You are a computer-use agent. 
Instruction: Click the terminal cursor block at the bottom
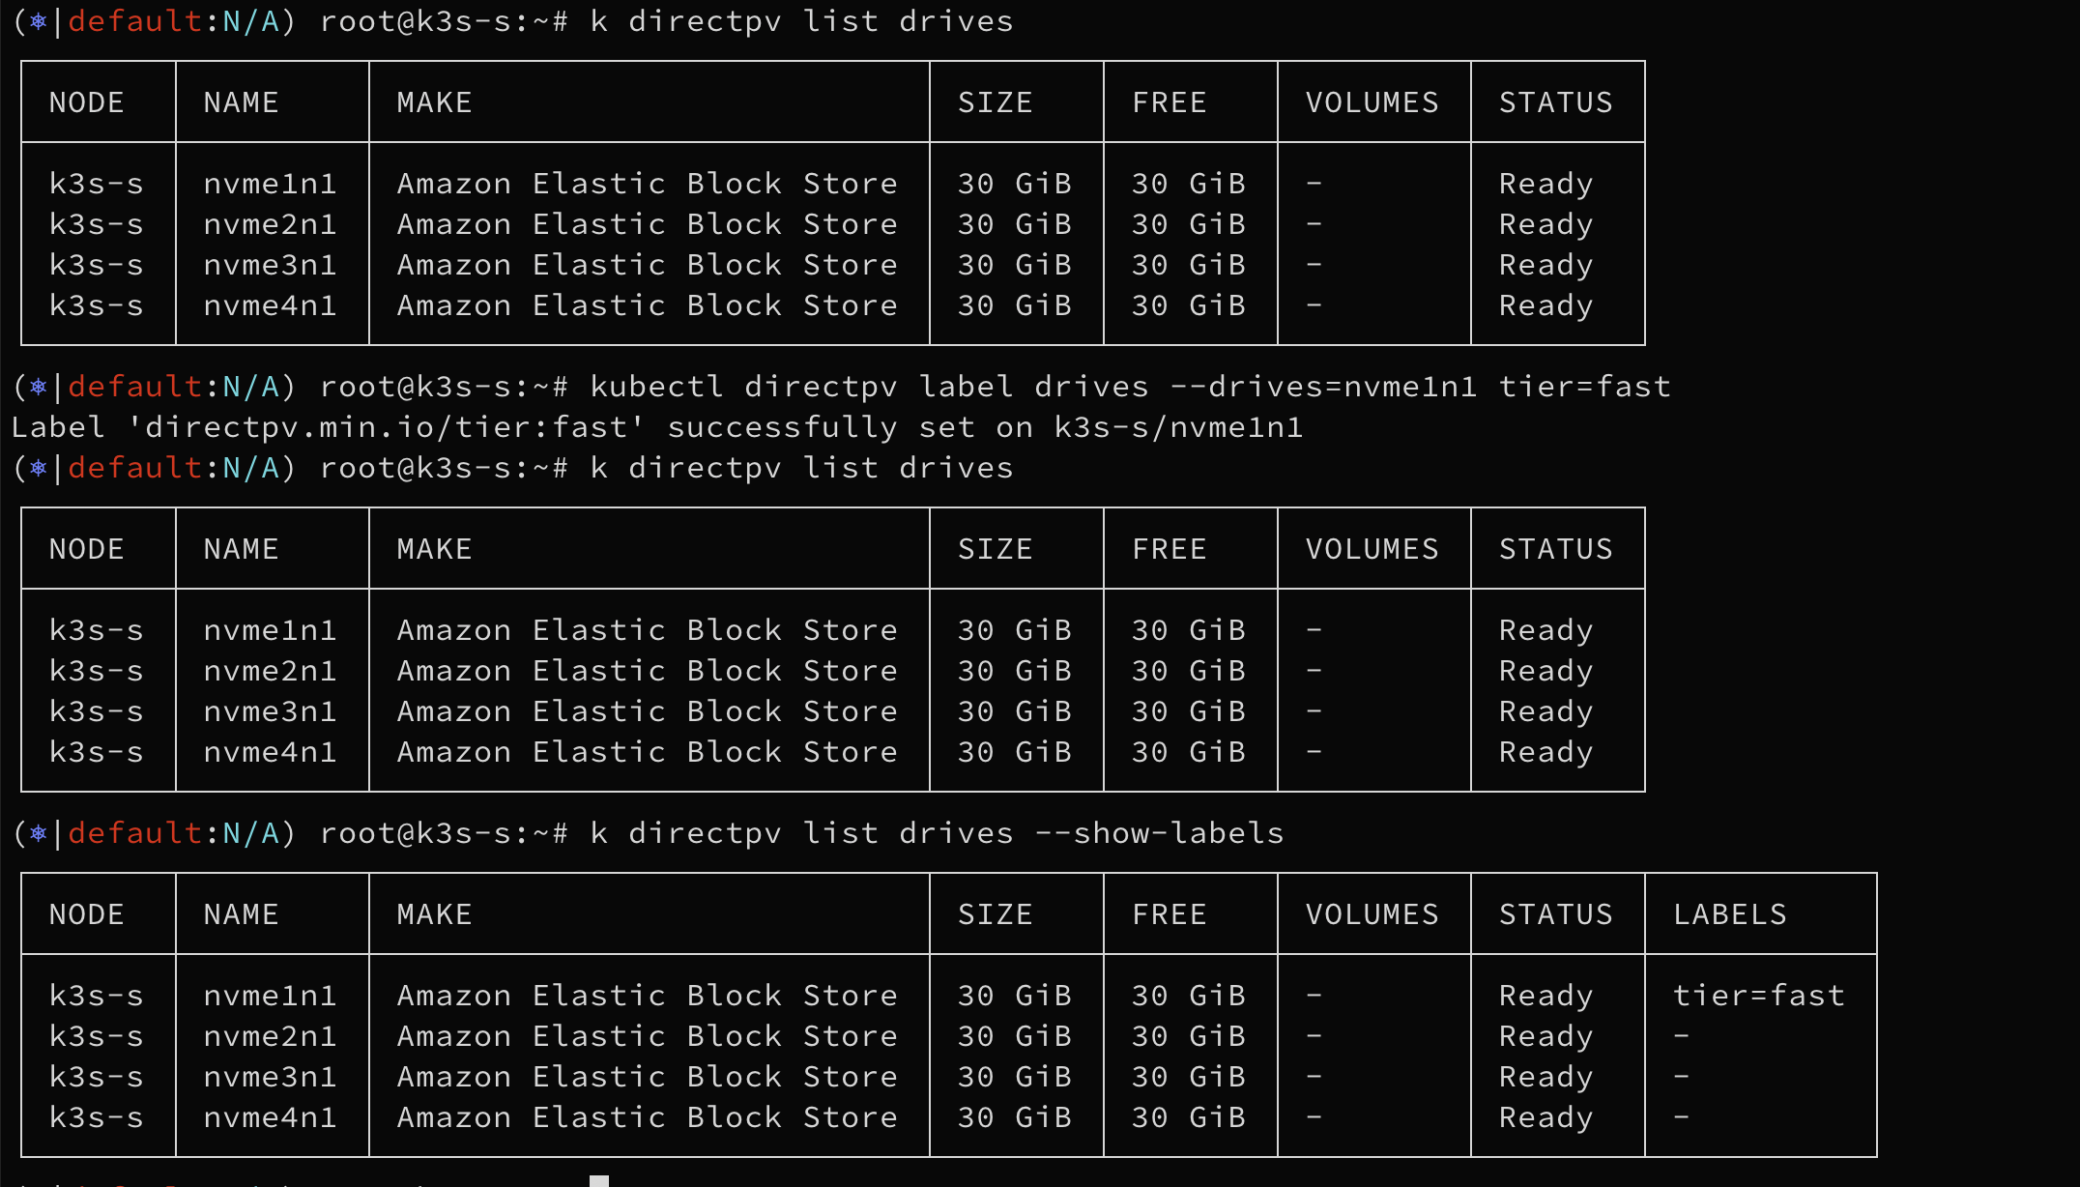599,1181
